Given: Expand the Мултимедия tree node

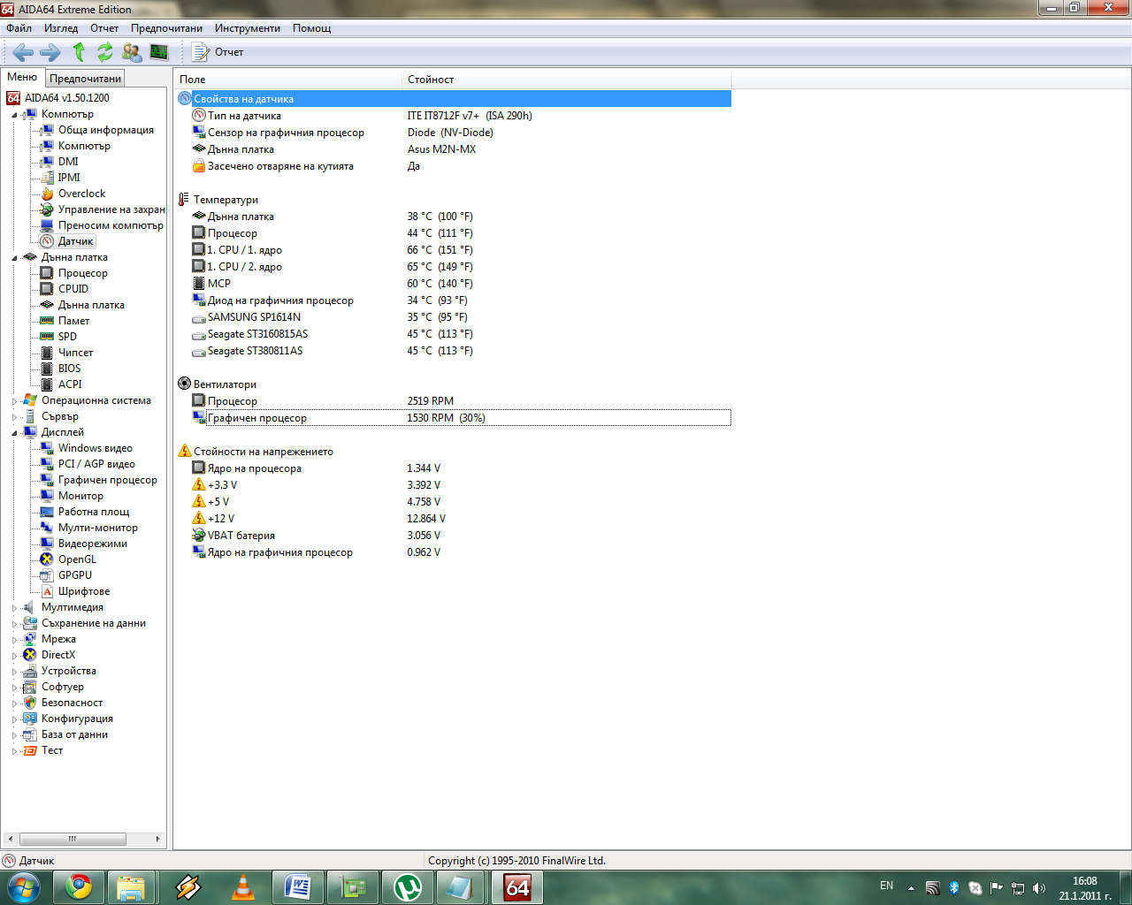Looking at the screenshot, I should pyautogui.click(x=15, y=608).
